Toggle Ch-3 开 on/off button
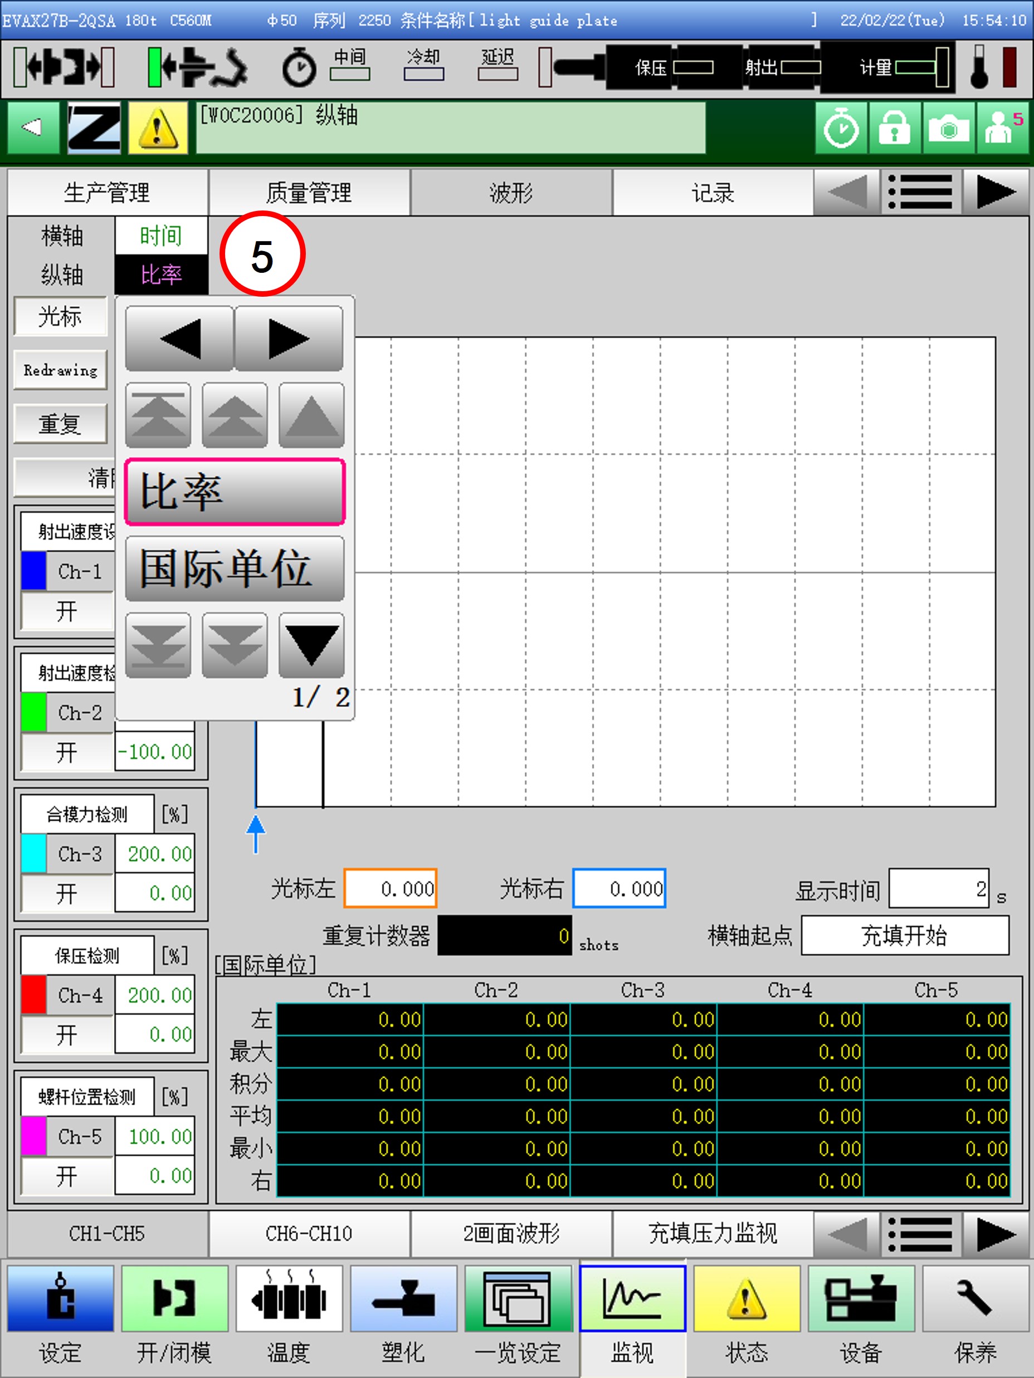This screenshot has width=1034, height=1378. [67, 893]
